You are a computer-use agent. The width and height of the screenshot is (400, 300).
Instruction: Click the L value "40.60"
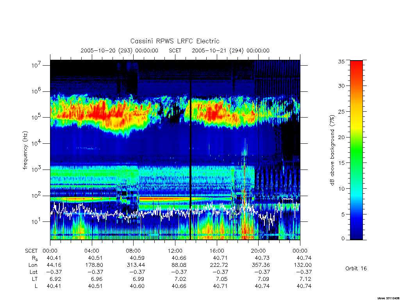coord(137,286)
